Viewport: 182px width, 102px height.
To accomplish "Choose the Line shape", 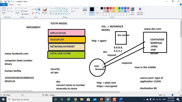I will point(51,8).
